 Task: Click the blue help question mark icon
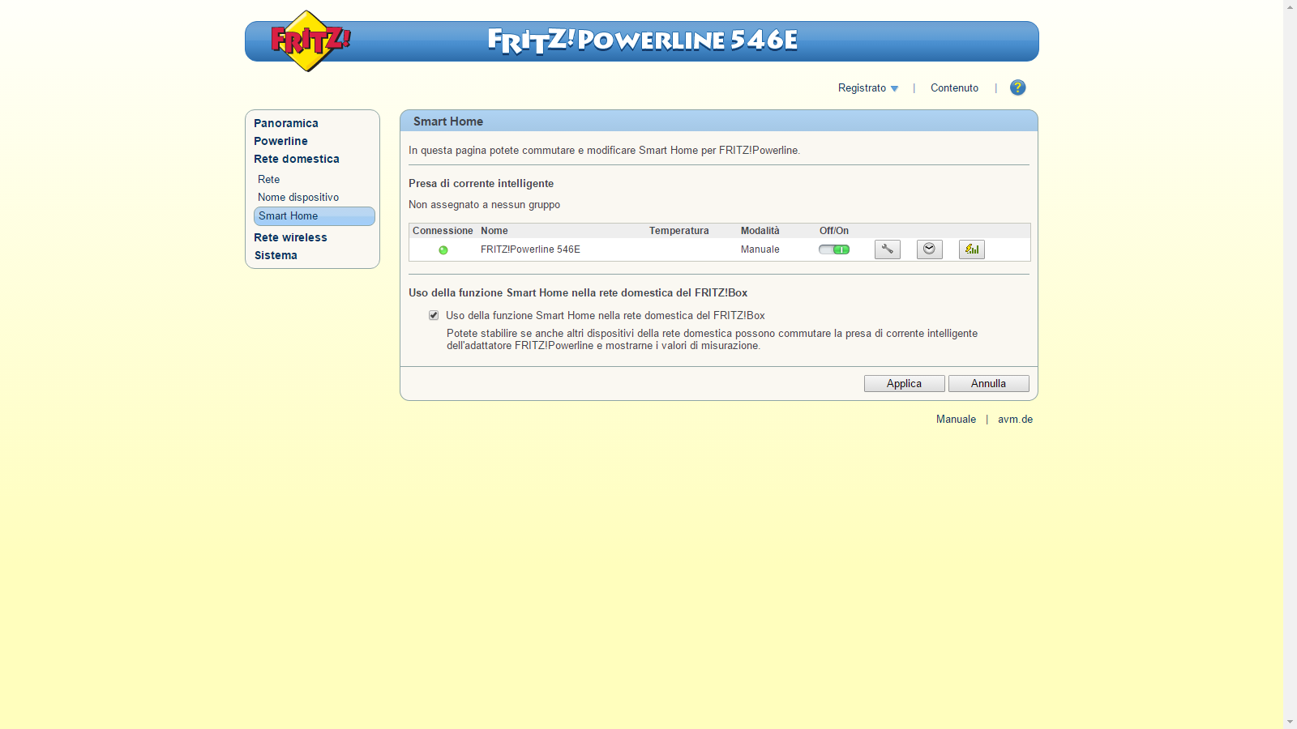click(1017, 87)
